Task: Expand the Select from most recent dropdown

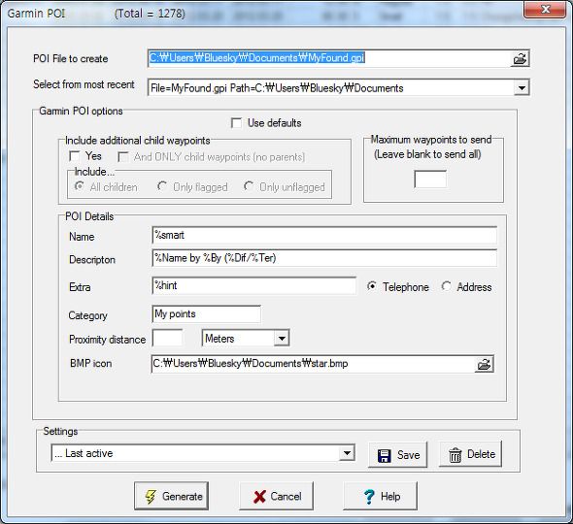Action: pos(522,88)
